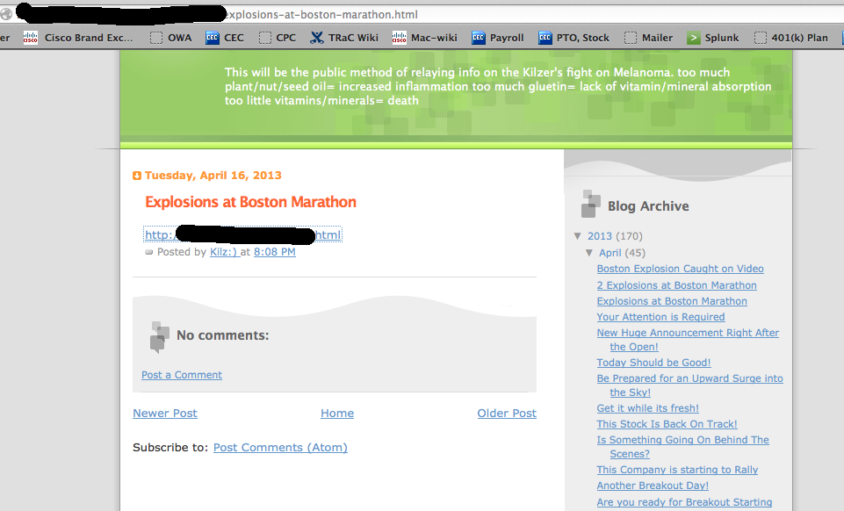Go to the Newer Post
The height and width of the screenshot is (511, 844).
click(165, 414)
